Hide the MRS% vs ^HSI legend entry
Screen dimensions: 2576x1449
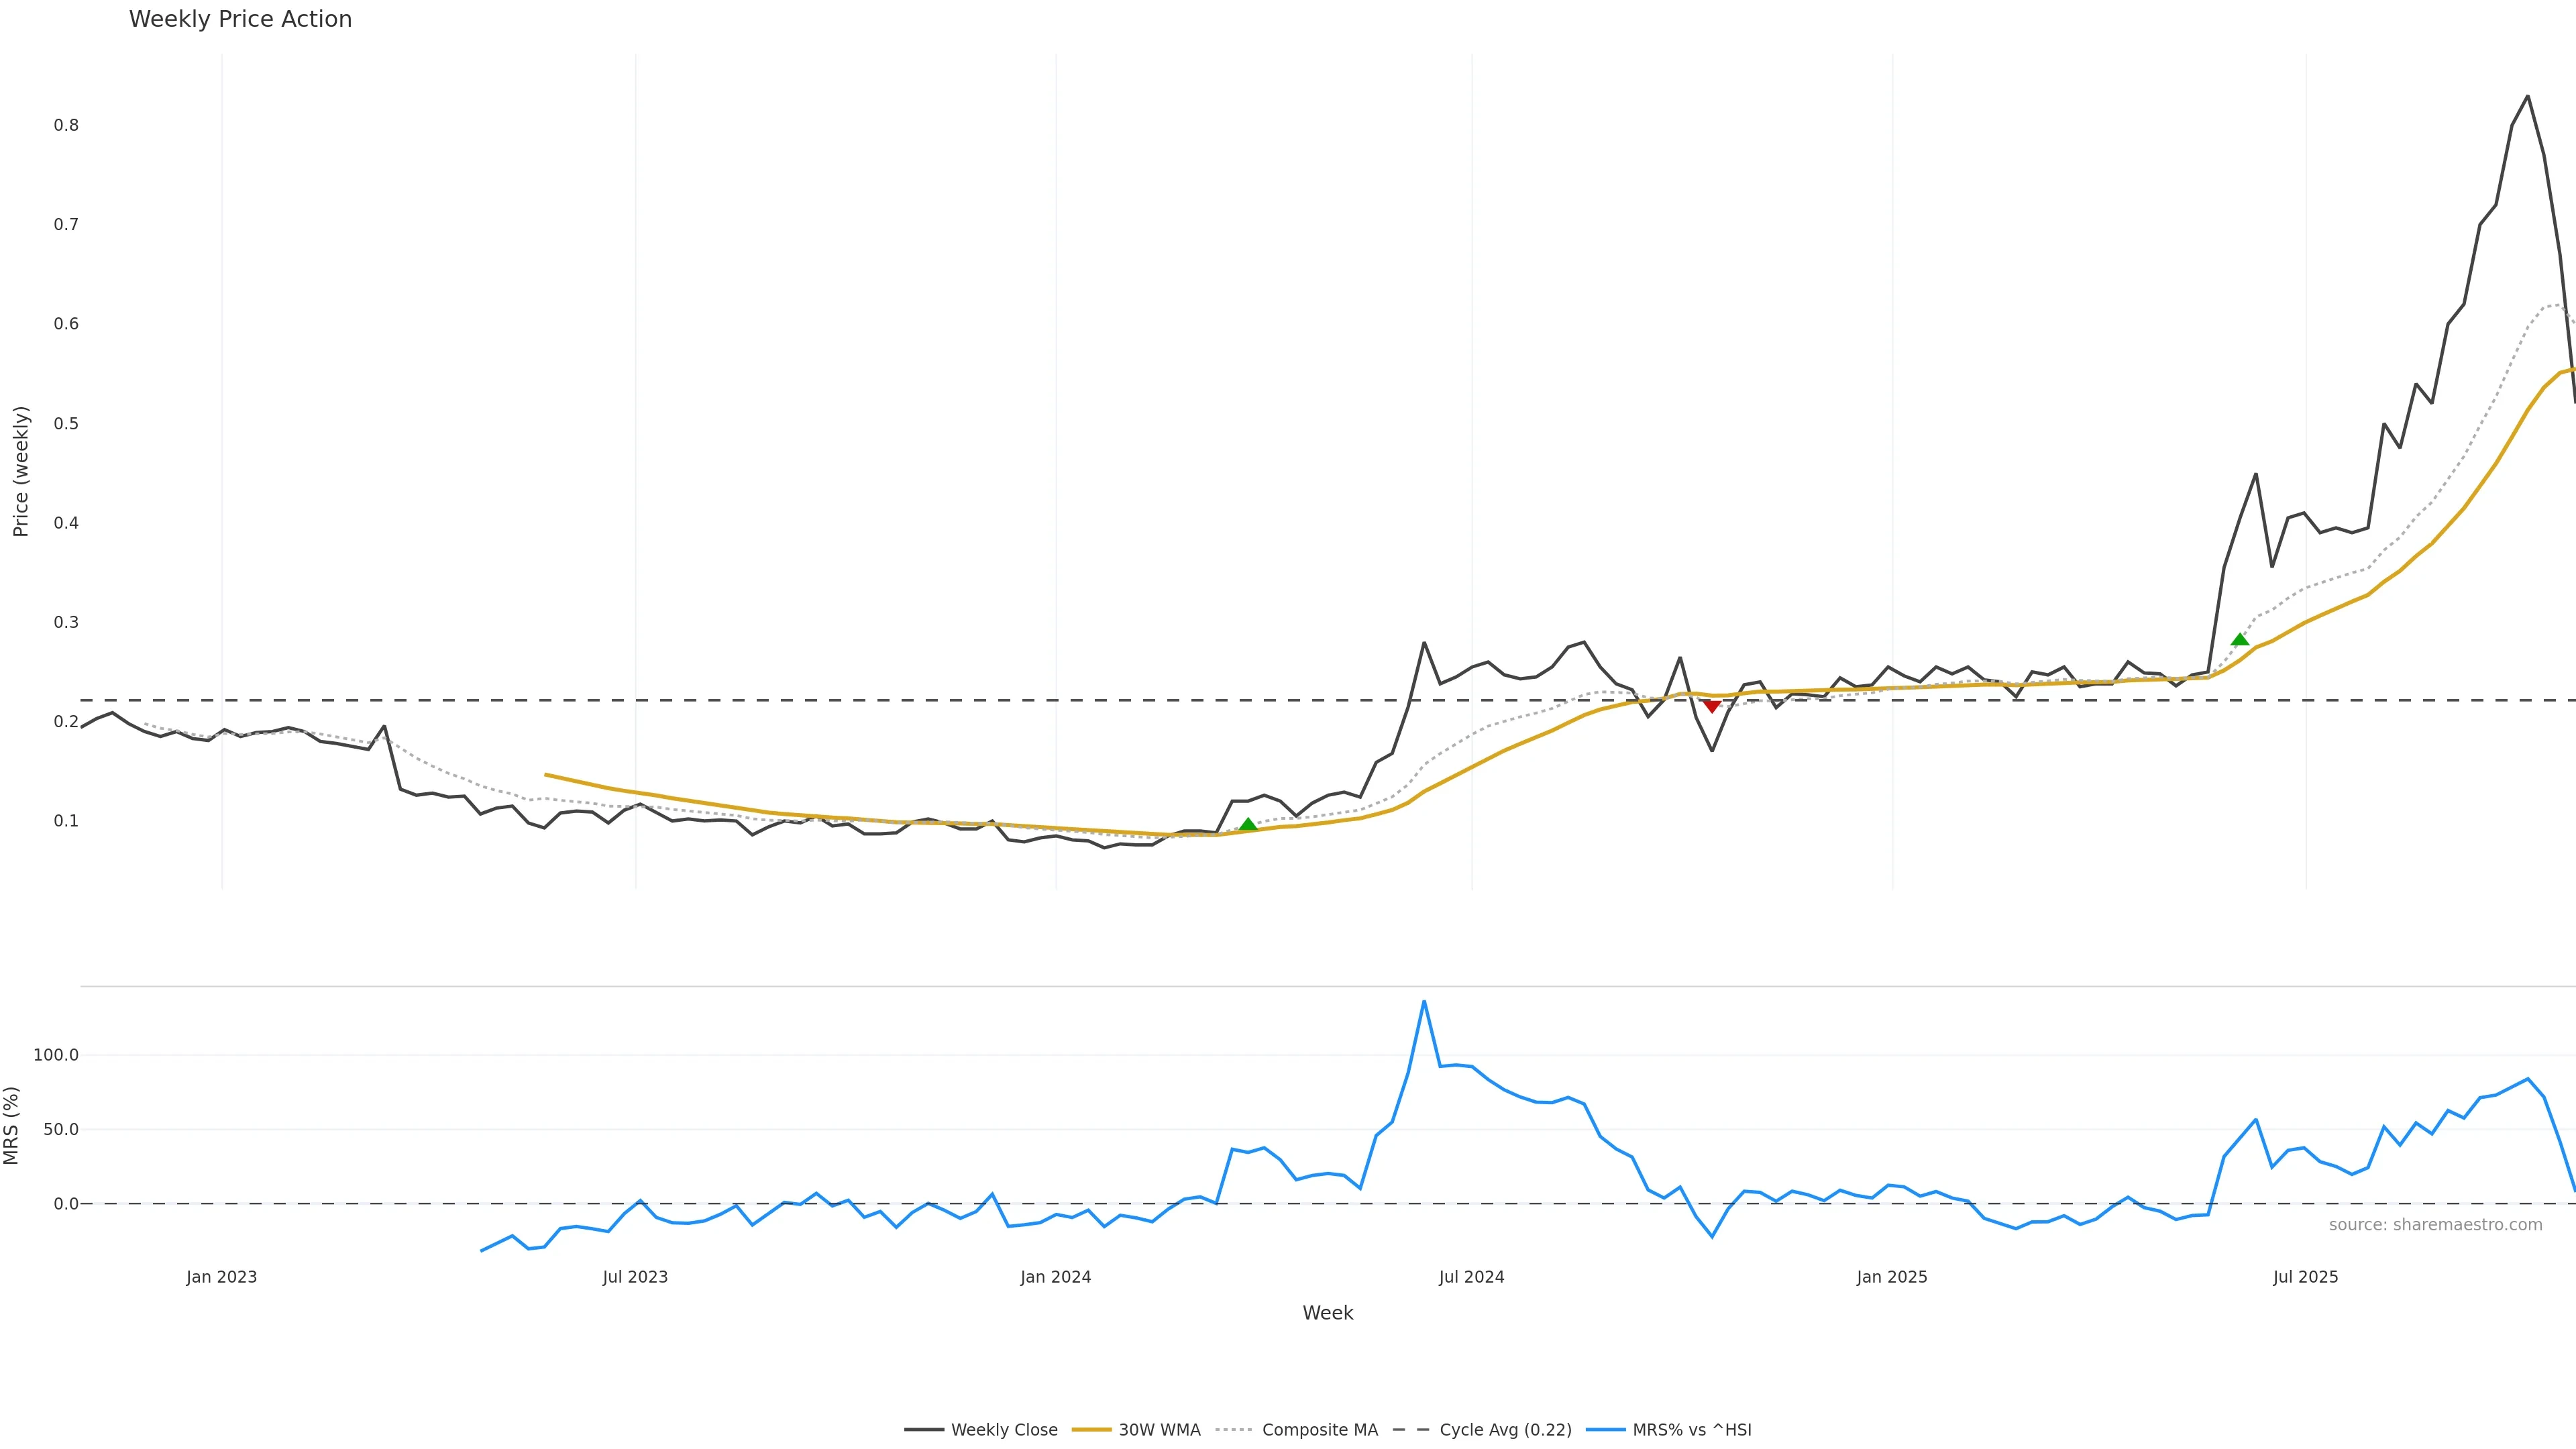point(1691,1430)
